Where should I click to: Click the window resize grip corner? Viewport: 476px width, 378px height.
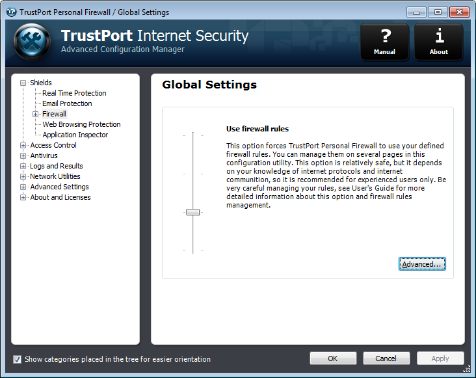(x=467, y=369)
